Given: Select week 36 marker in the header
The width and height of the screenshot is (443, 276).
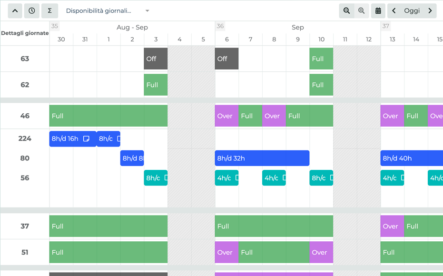Looking at the screenshot, I should tap(220, 26).
